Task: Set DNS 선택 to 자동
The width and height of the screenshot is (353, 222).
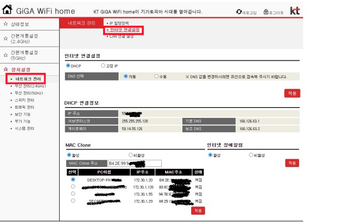Action: coord(126,76)
